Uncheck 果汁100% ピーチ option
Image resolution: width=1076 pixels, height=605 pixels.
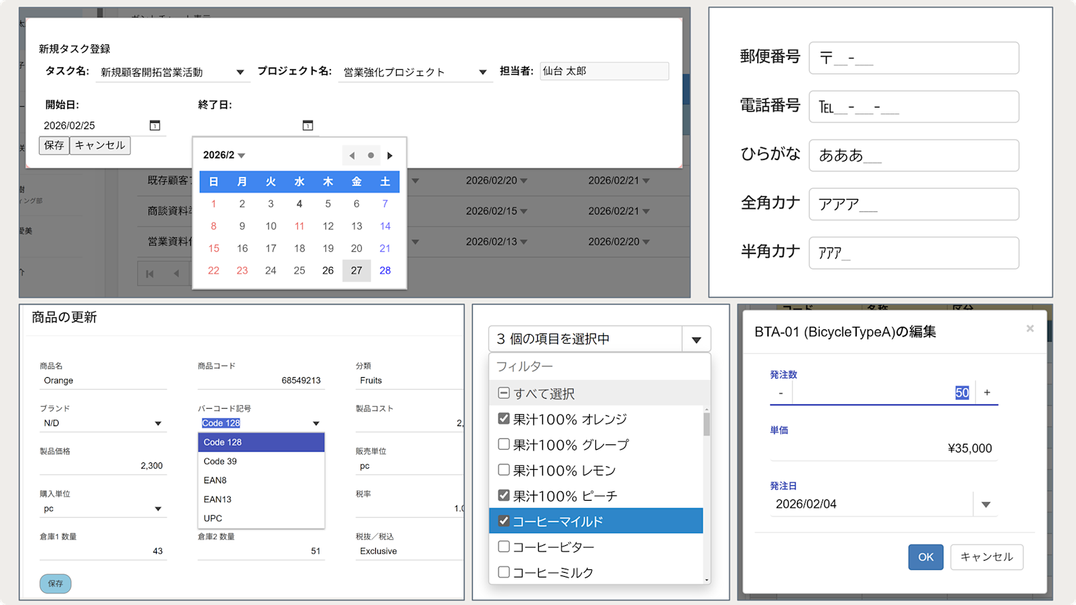point(504,495)
